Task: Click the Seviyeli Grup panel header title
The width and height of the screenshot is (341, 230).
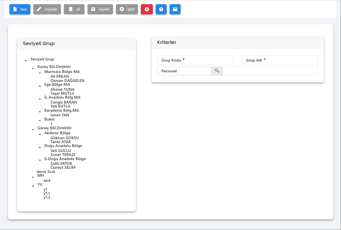Action: 39,43
